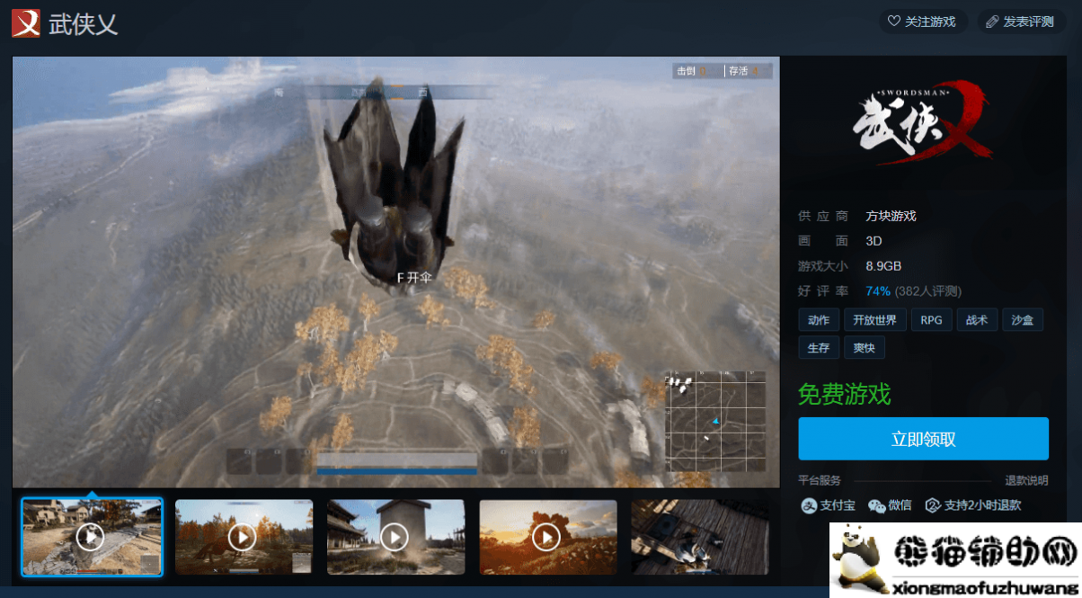This screenshot has height=598, width=1082.
Task: Play the fourth sunset field video thumbnail
Action: pyautogui.click(x=547, y=537)
